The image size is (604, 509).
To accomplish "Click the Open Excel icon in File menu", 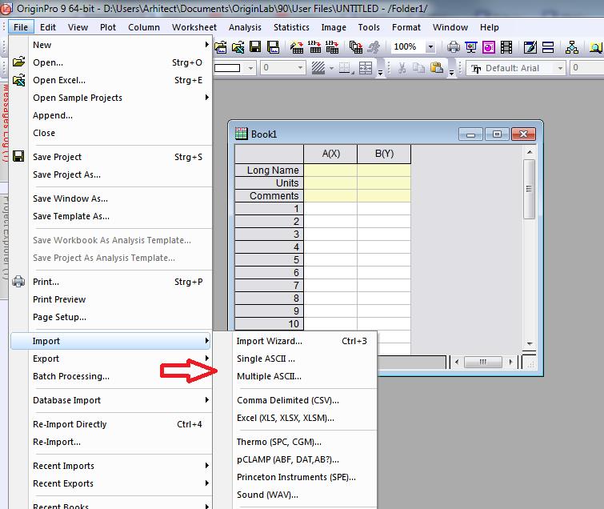I will click(x=18, y=80).
